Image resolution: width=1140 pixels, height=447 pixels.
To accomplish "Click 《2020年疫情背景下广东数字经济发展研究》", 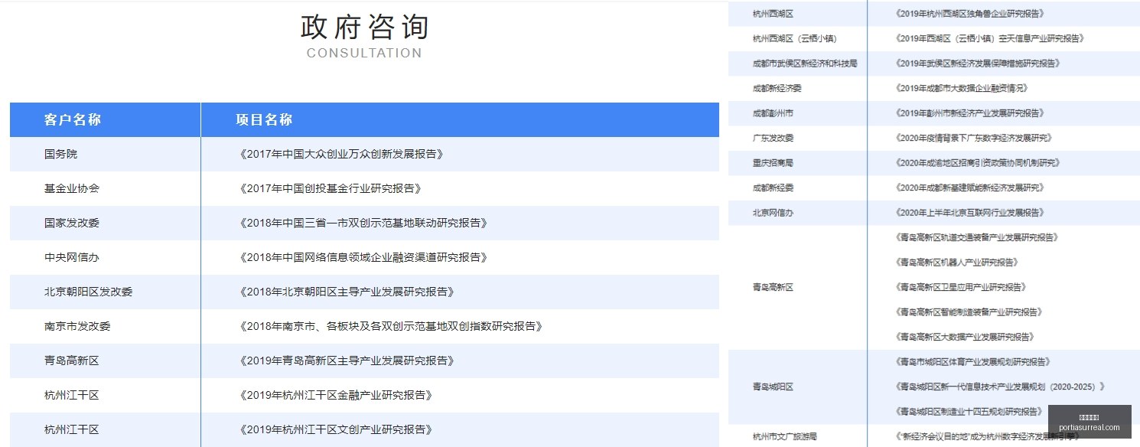I will tap(974, 138).
